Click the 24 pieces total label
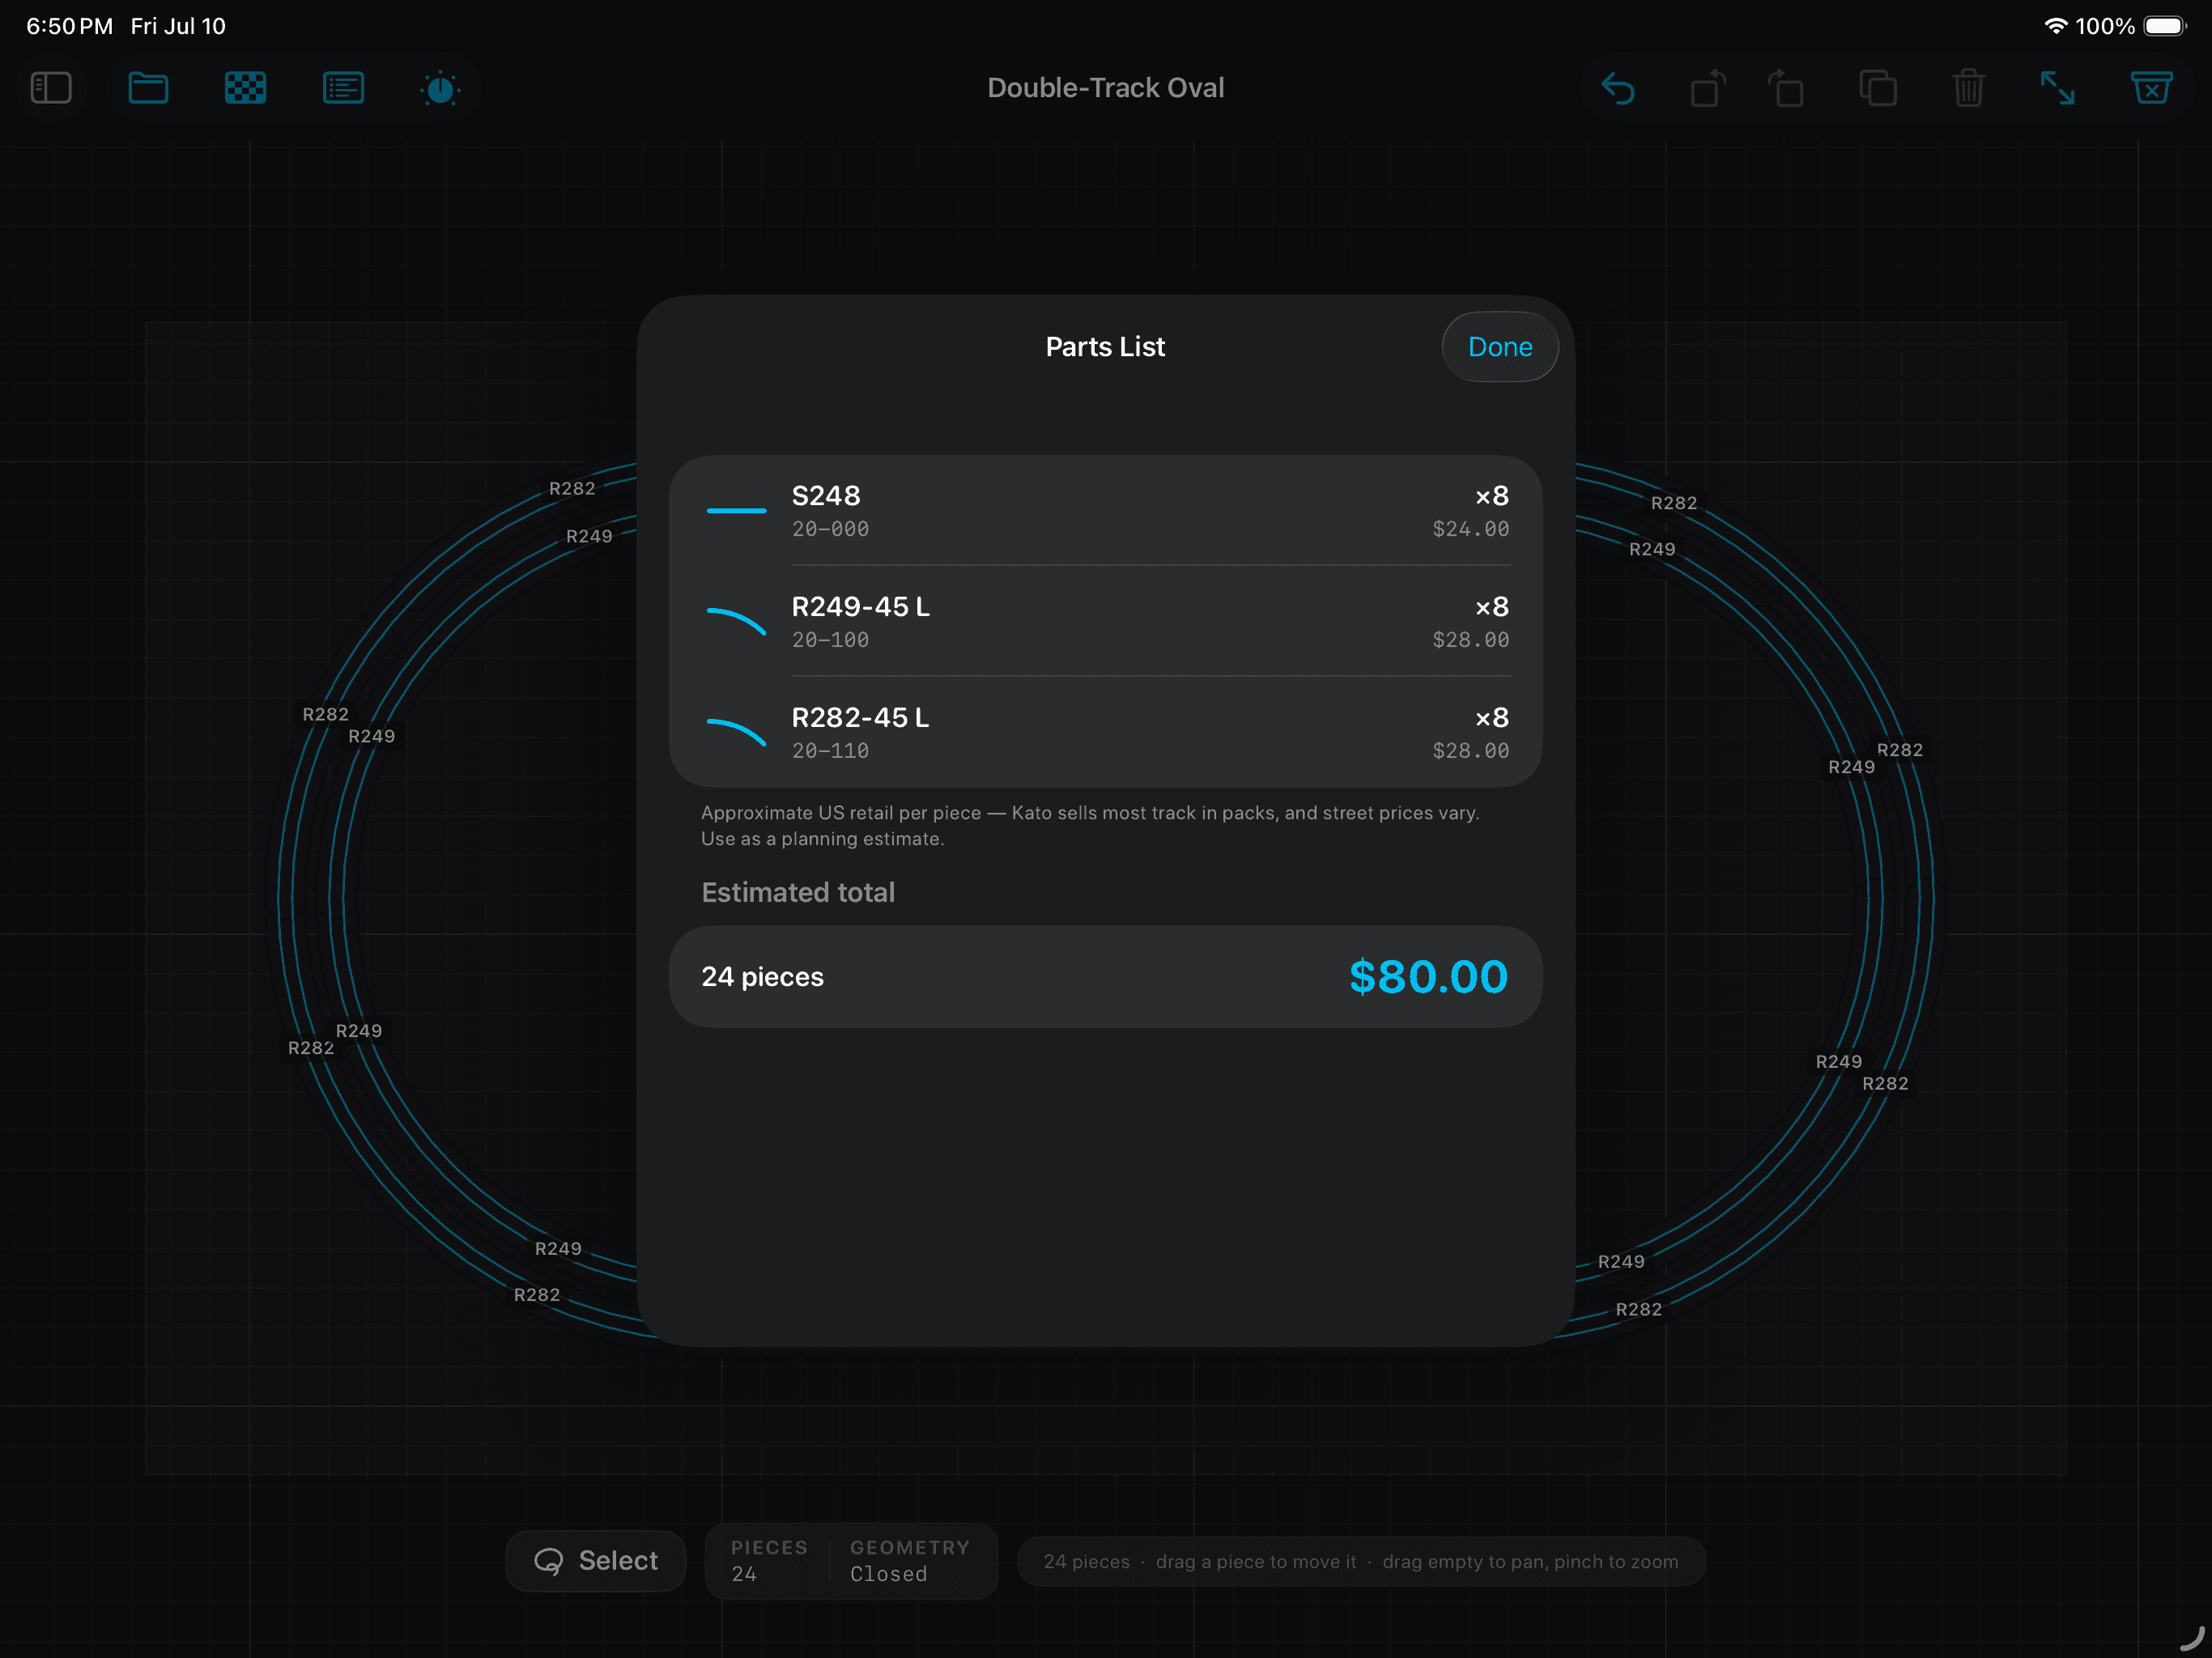Viewport: 2212px width, 1658px height. tap(763, 977)
